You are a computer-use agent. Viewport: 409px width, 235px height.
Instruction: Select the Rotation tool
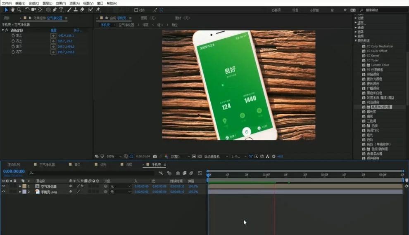[27, 9]
